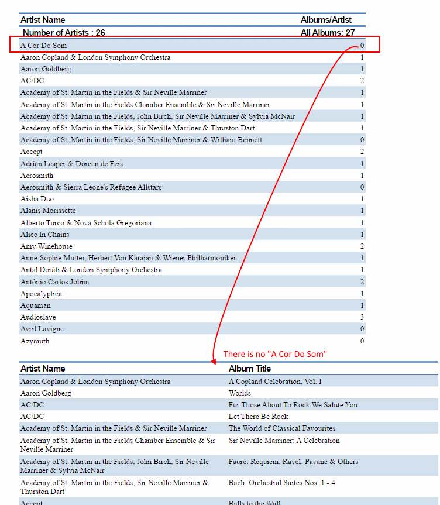Select the Azymuth artist row

click(x=35, y=341)
